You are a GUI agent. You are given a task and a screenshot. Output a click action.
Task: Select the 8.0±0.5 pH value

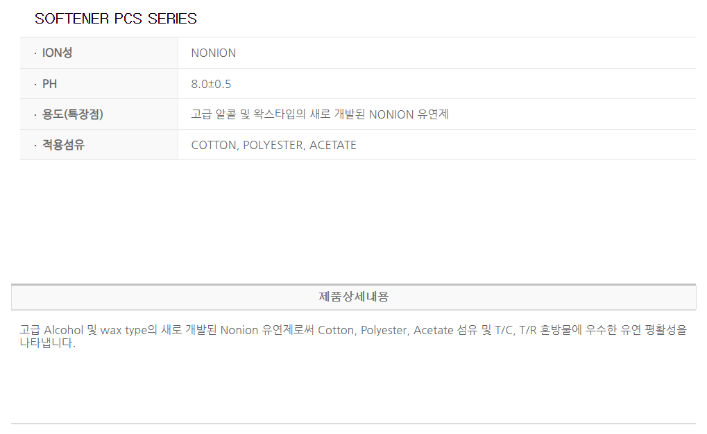coord(211,84)
